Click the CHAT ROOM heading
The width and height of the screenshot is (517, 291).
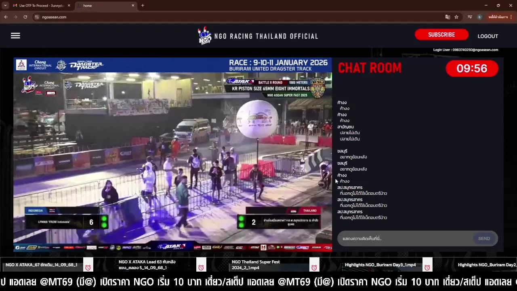[370, 68]
